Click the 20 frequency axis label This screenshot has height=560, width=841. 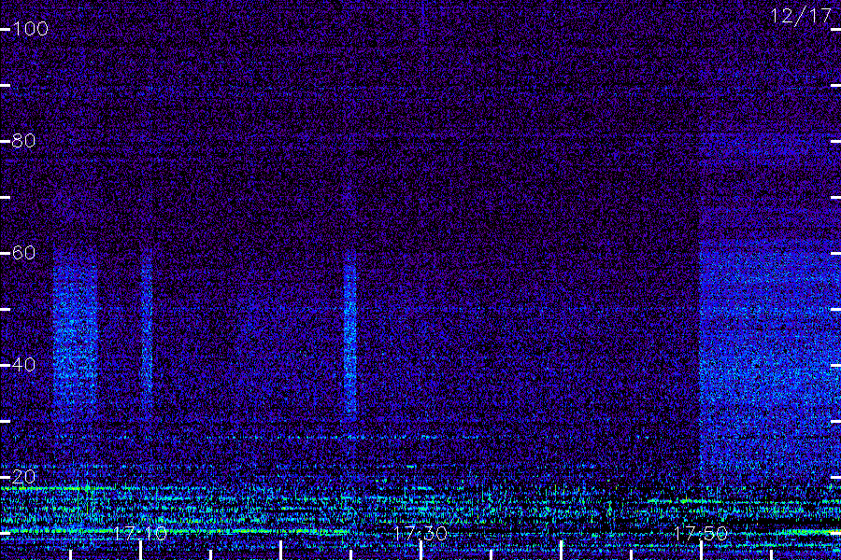click(23, 476)
